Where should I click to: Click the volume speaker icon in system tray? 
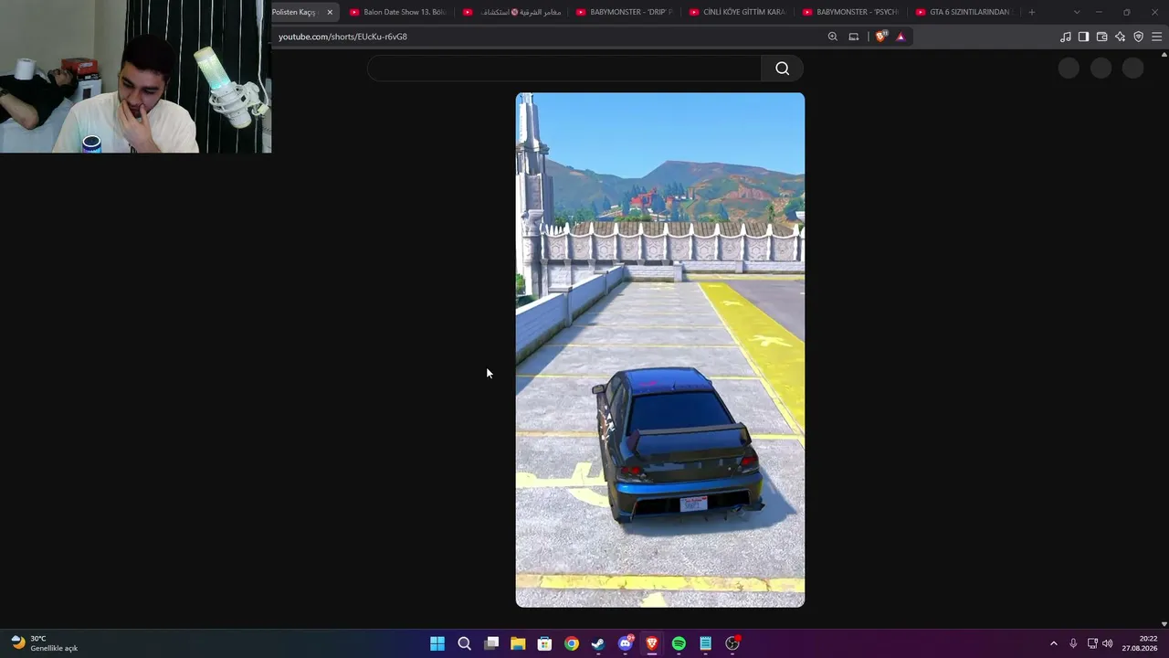(1108, 643)
